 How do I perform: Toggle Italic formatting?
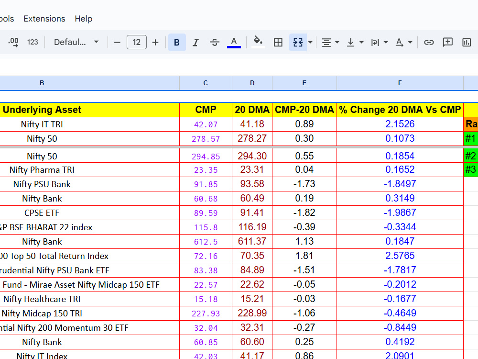196,43
